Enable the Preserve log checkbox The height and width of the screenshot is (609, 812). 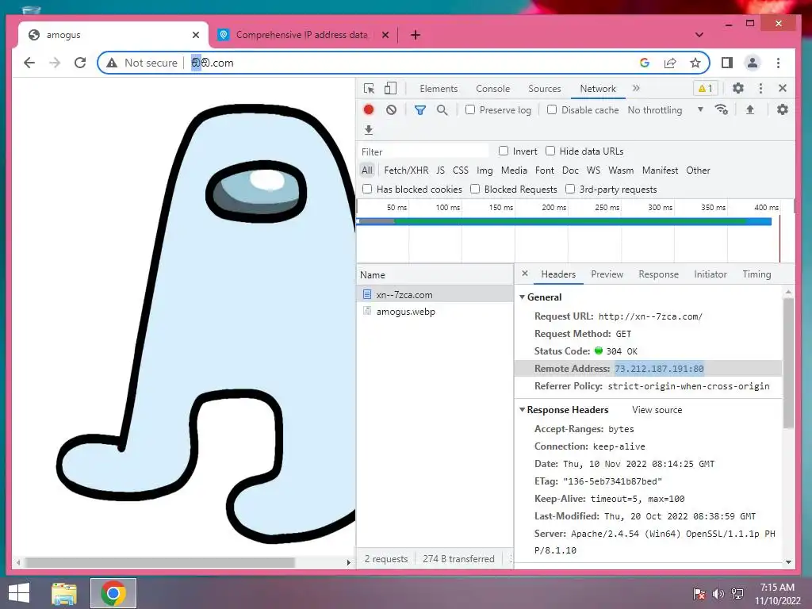tap(470, 109)
